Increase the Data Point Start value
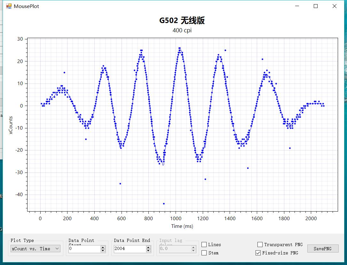Viewport: 347px width, 265px height. click(x=103, y=247)
